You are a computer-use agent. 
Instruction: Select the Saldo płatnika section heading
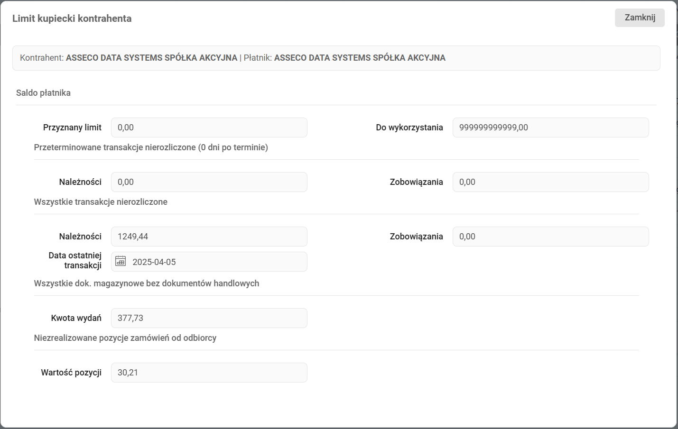pos(43,93)
